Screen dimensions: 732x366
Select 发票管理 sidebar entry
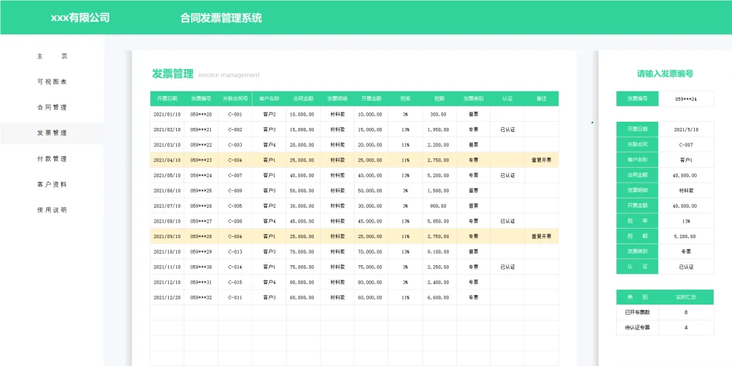(x=52, y=133)
